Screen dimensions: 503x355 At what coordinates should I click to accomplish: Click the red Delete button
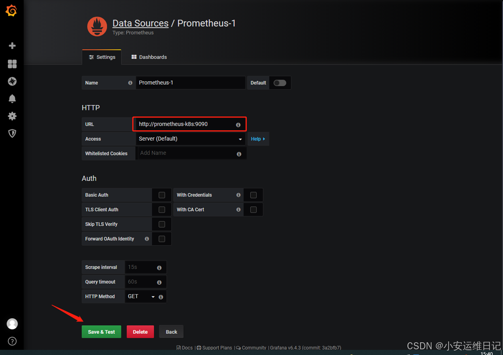pos(140,332)
